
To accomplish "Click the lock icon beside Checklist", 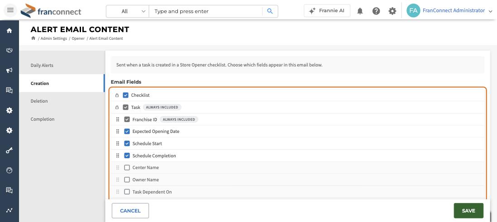I will tap(117, 95).
